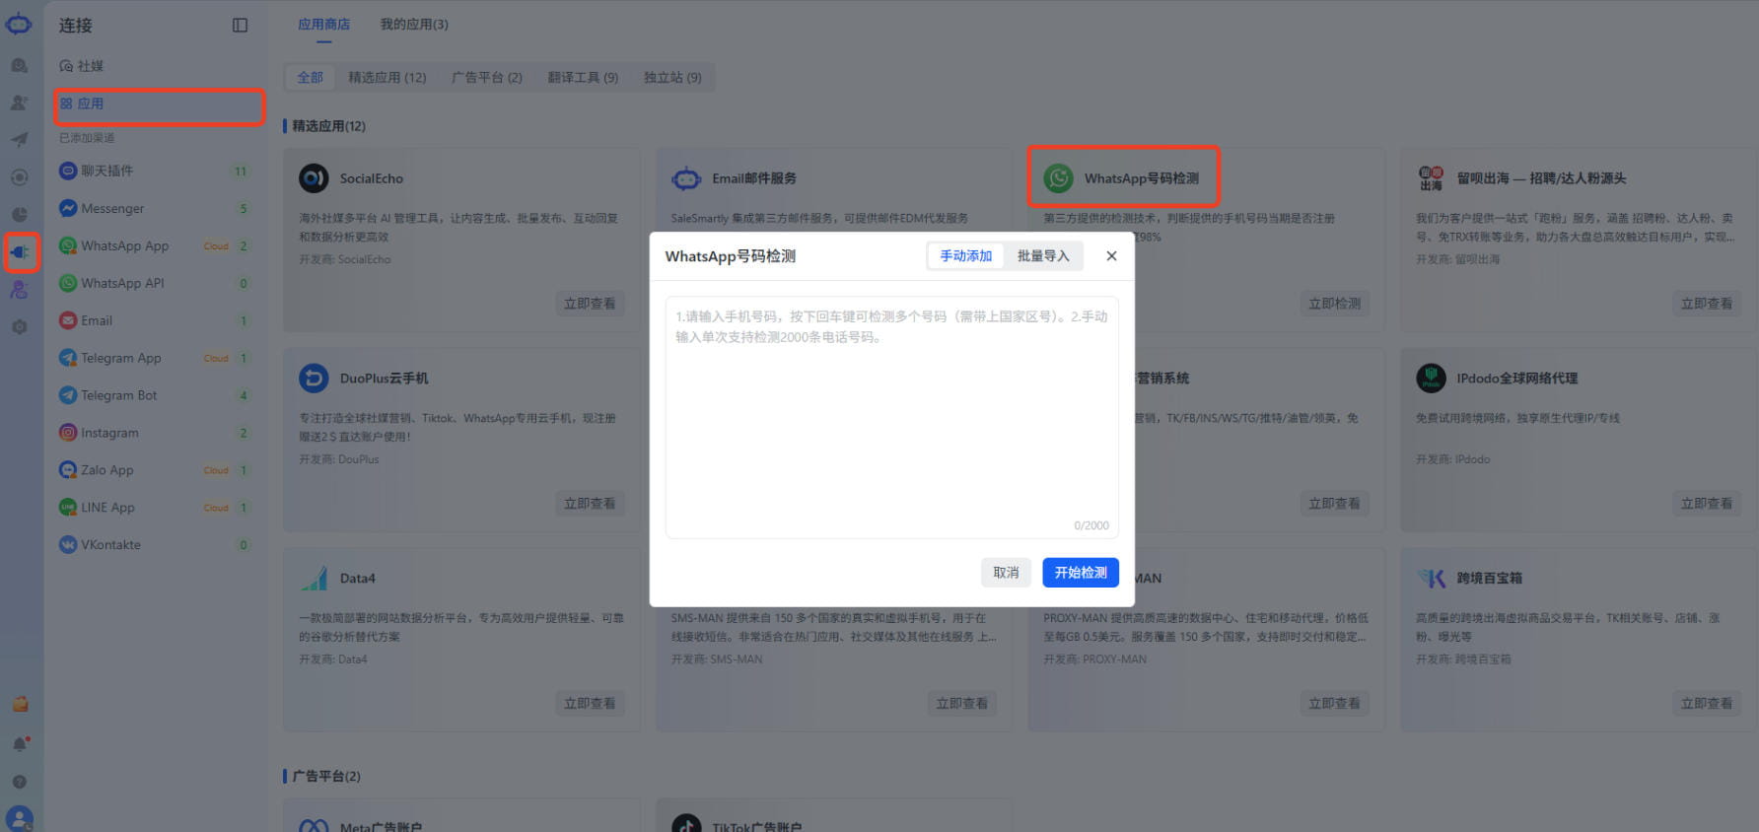Click the Email邮件服务 app icon
Image resolution: width=1759 pixels, height=832 pixels.
[686, 178]
